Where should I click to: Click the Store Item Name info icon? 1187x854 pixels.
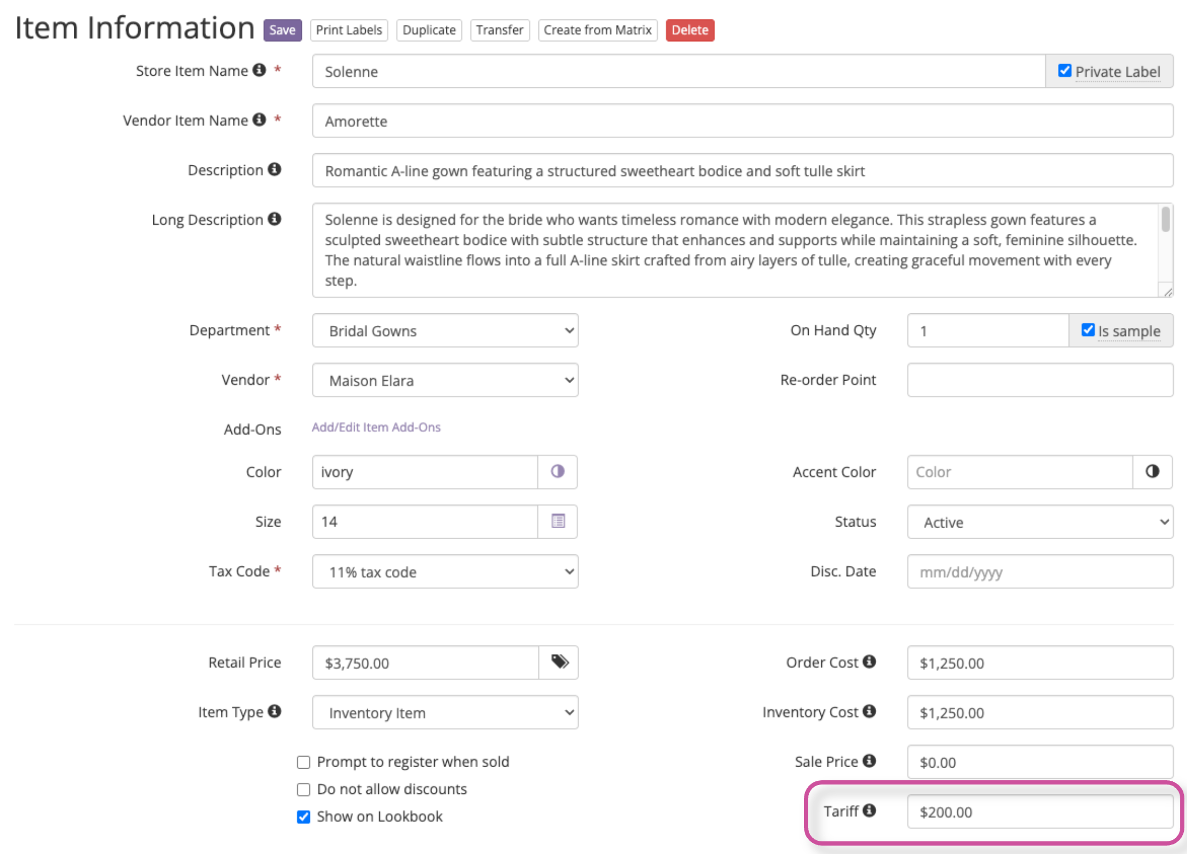click(259, 70)
